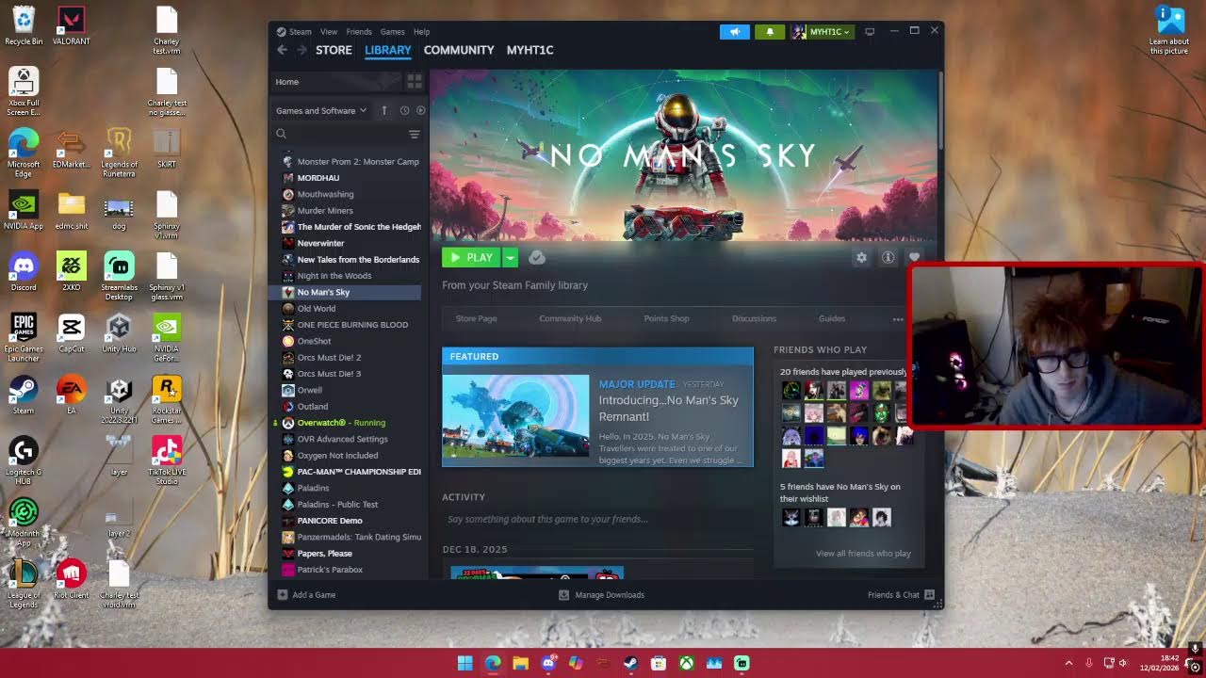Click the Windows Start button
Screen dimensions: 1206x678
464,663
